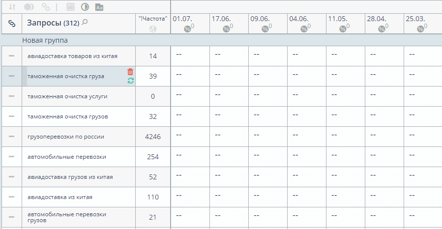Click the Aa letter case icon
442x229 pixels.
(99, 7)
